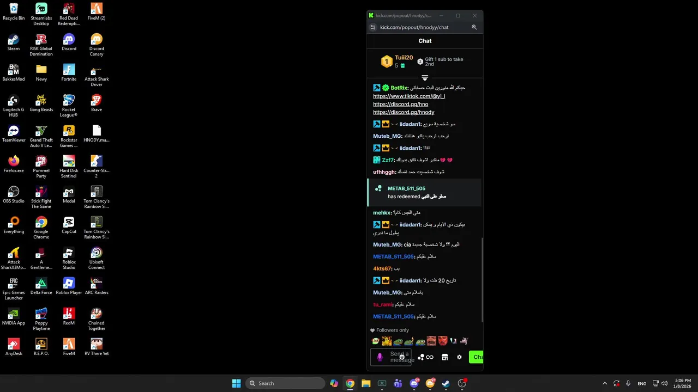This screenshot has height=392, width=698.
Task: Select the Epic Games Launcher icon
Action: click(x=14, y=289)
